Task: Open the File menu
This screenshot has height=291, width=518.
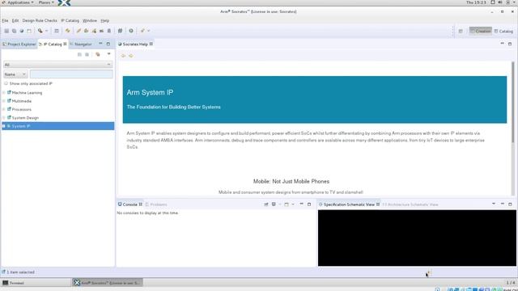Action: (x=6, y=20)
